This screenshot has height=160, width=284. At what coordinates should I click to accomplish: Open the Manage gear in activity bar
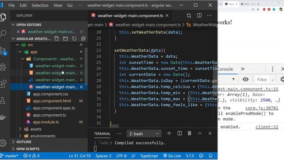pos(3,143)
